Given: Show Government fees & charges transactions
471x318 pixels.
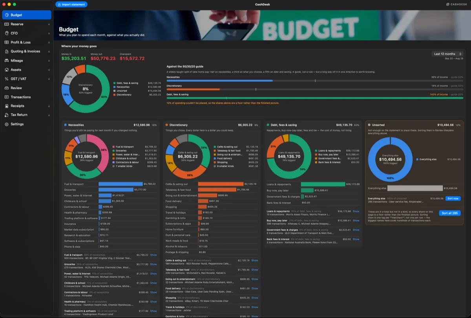Looking at the screenshot, I should tap(356, 230).
